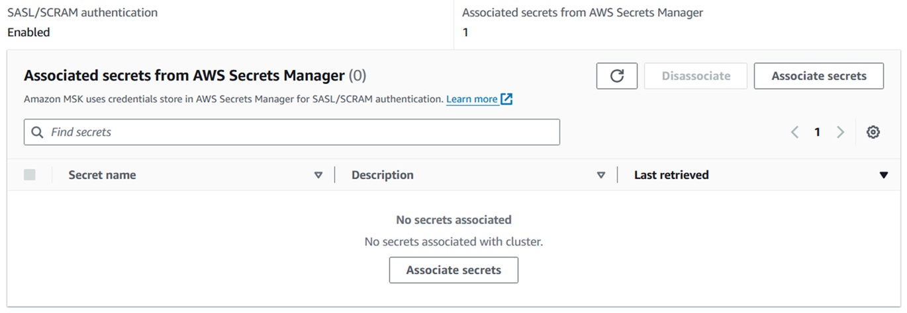This screenshot has width=907, height=313.
Task: Go to previous page with left chevron
Action: [x=794, y=132]
